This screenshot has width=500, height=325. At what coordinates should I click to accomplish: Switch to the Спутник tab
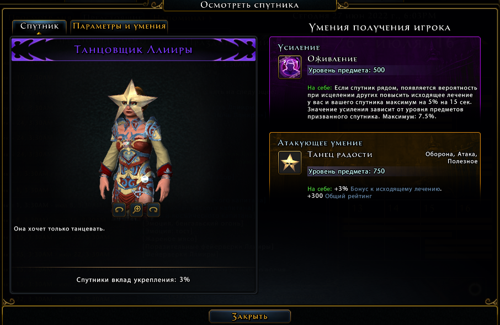click(x=40, y=27)
